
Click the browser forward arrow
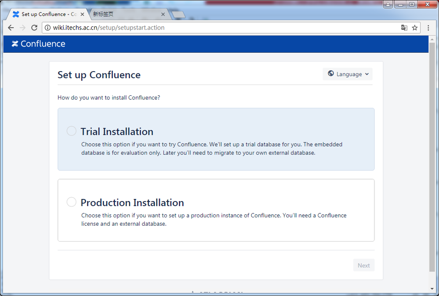[23, 28]
